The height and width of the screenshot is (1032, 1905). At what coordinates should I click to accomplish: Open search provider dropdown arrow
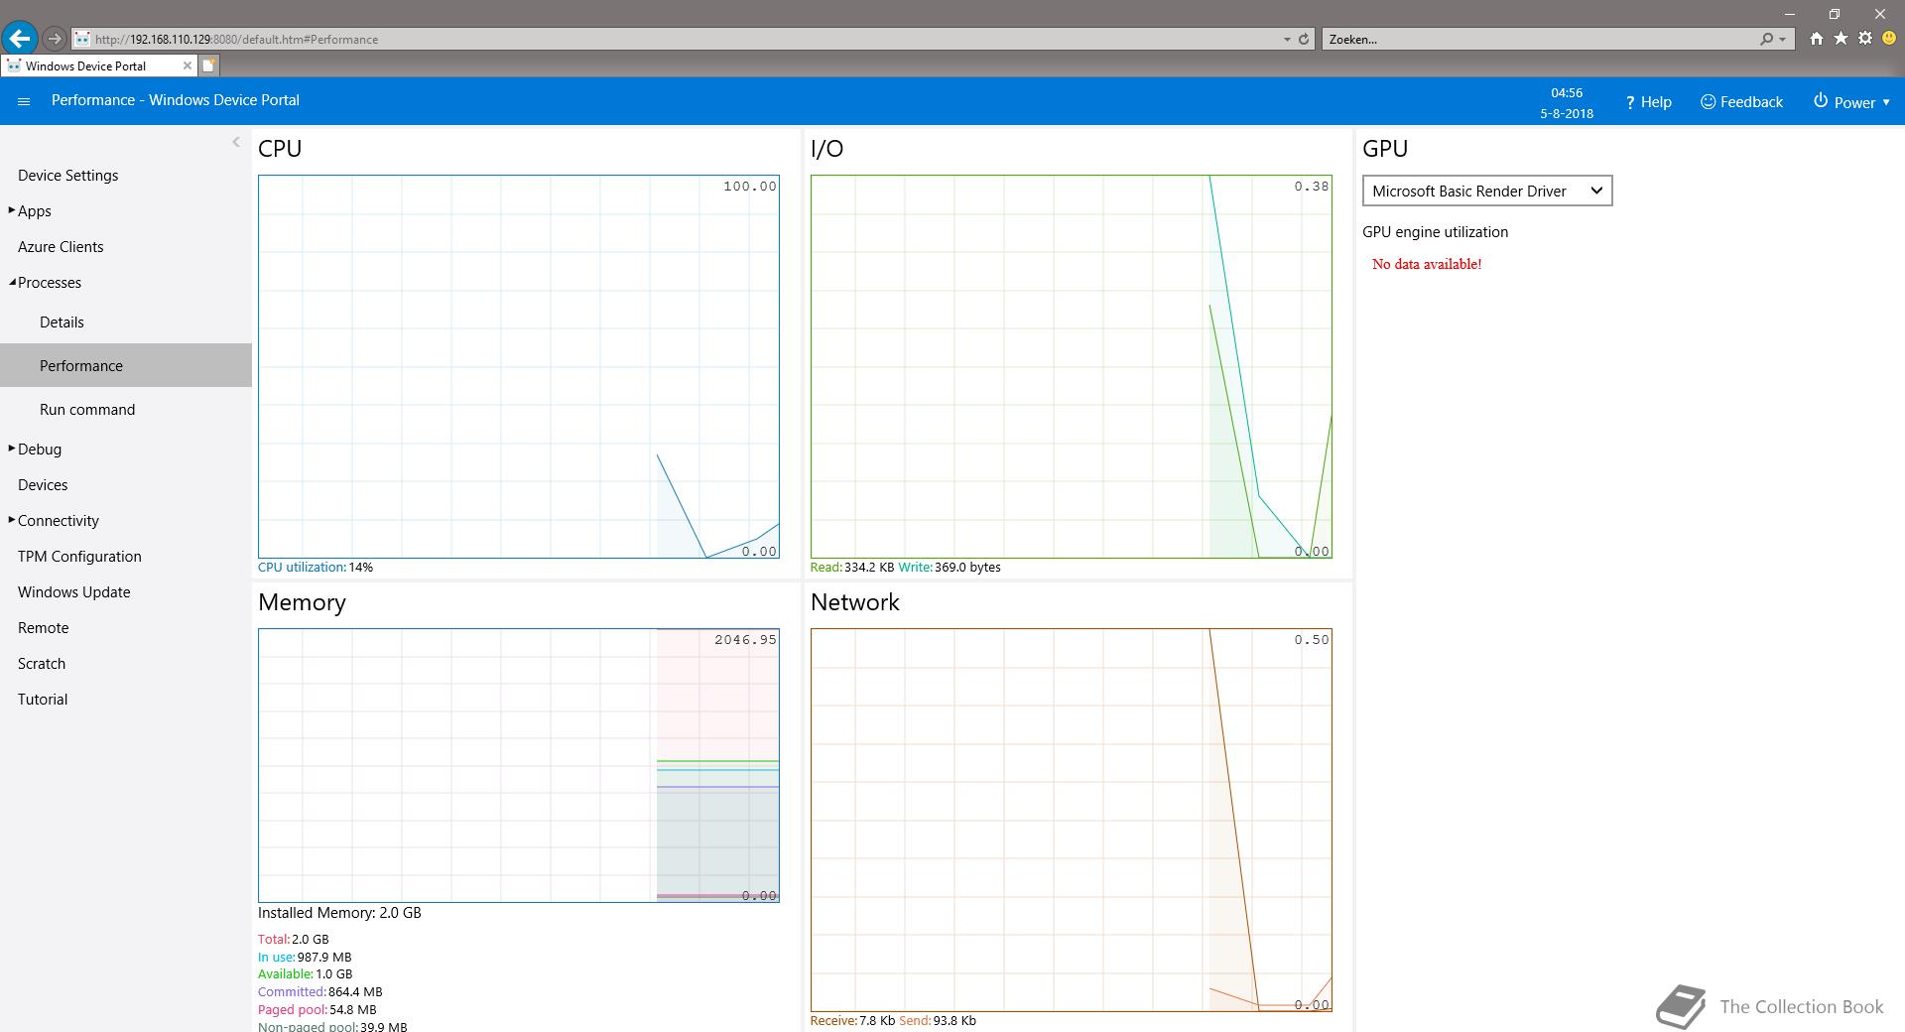click(x=1783, y=40)
